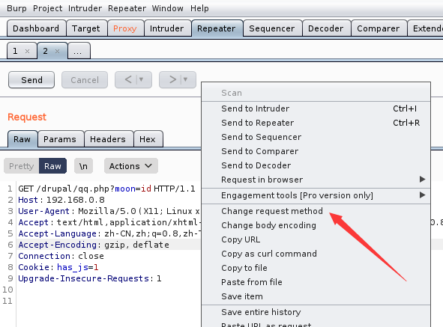The width and height of the screenshot is (443, 327).
Task: Send the request with the Send button
Action: pyautogui.click(x=31, y=80)
